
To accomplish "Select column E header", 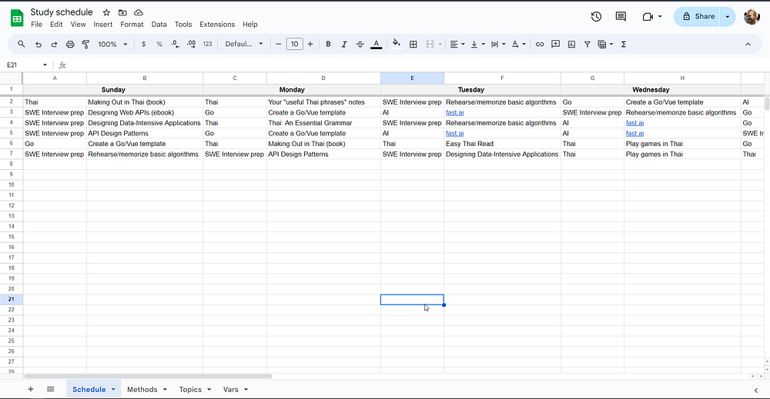I will point(412,78).
